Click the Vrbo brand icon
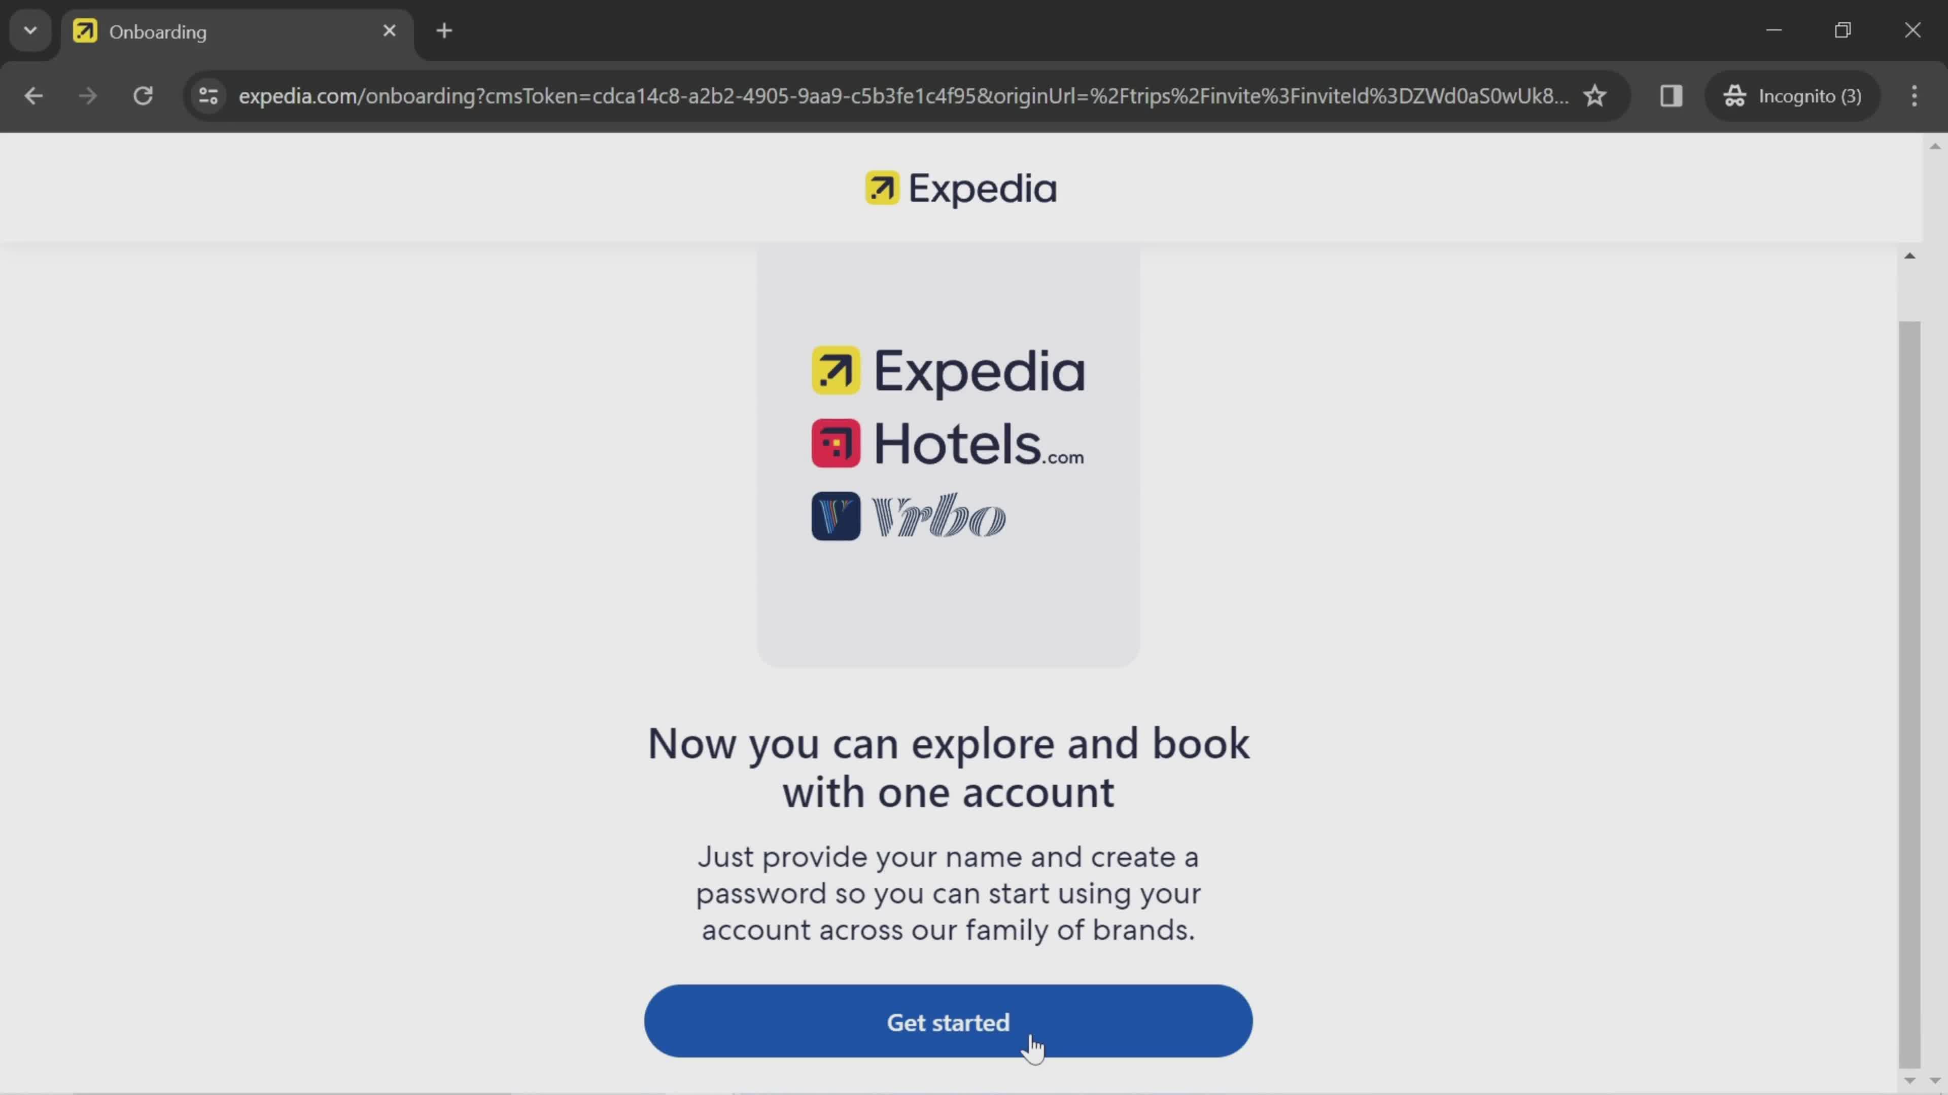The height and width of the screenshot is (1095, 1948). click(836, 518)
